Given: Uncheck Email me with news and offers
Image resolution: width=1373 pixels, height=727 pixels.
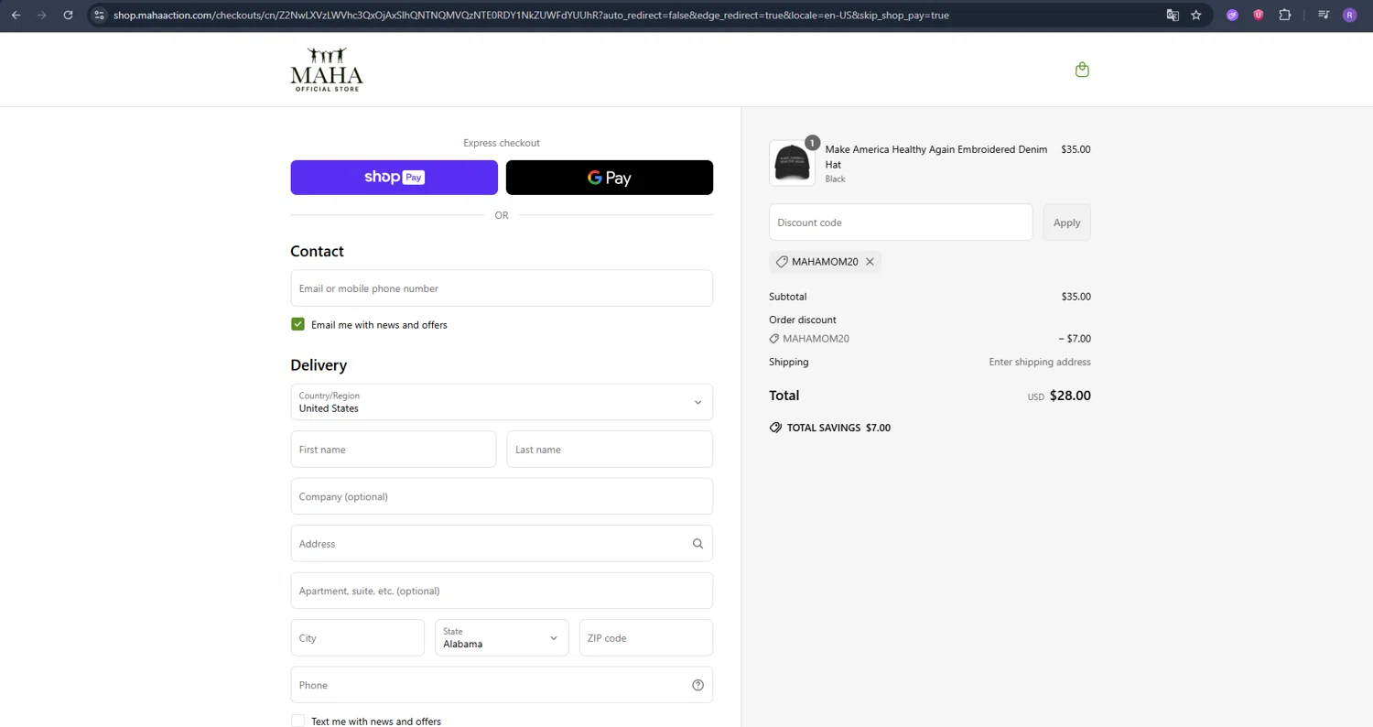Looking at the screenshot, I should [297, 324].
